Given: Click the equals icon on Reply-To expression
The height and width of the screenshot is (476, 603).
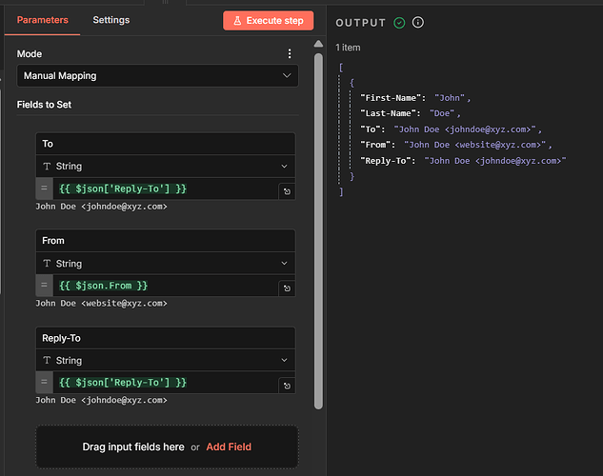Looking at the screenshot, I should click(45, 383).
